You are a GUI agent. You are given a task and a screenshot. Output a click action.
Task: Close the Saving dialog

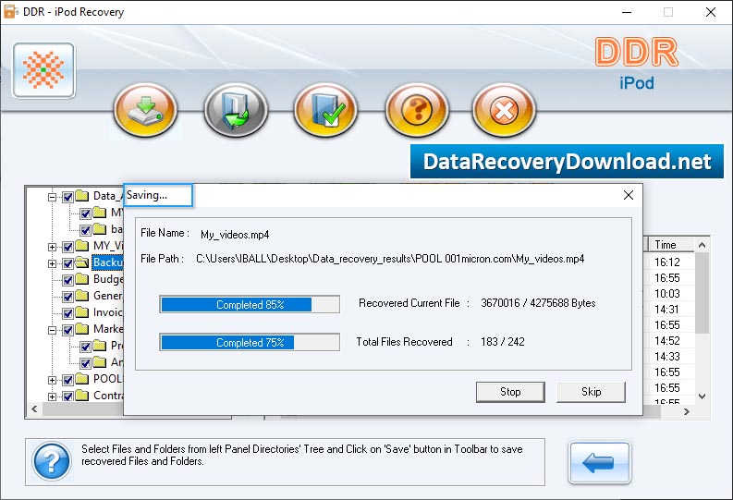click(x=629, y=195)
